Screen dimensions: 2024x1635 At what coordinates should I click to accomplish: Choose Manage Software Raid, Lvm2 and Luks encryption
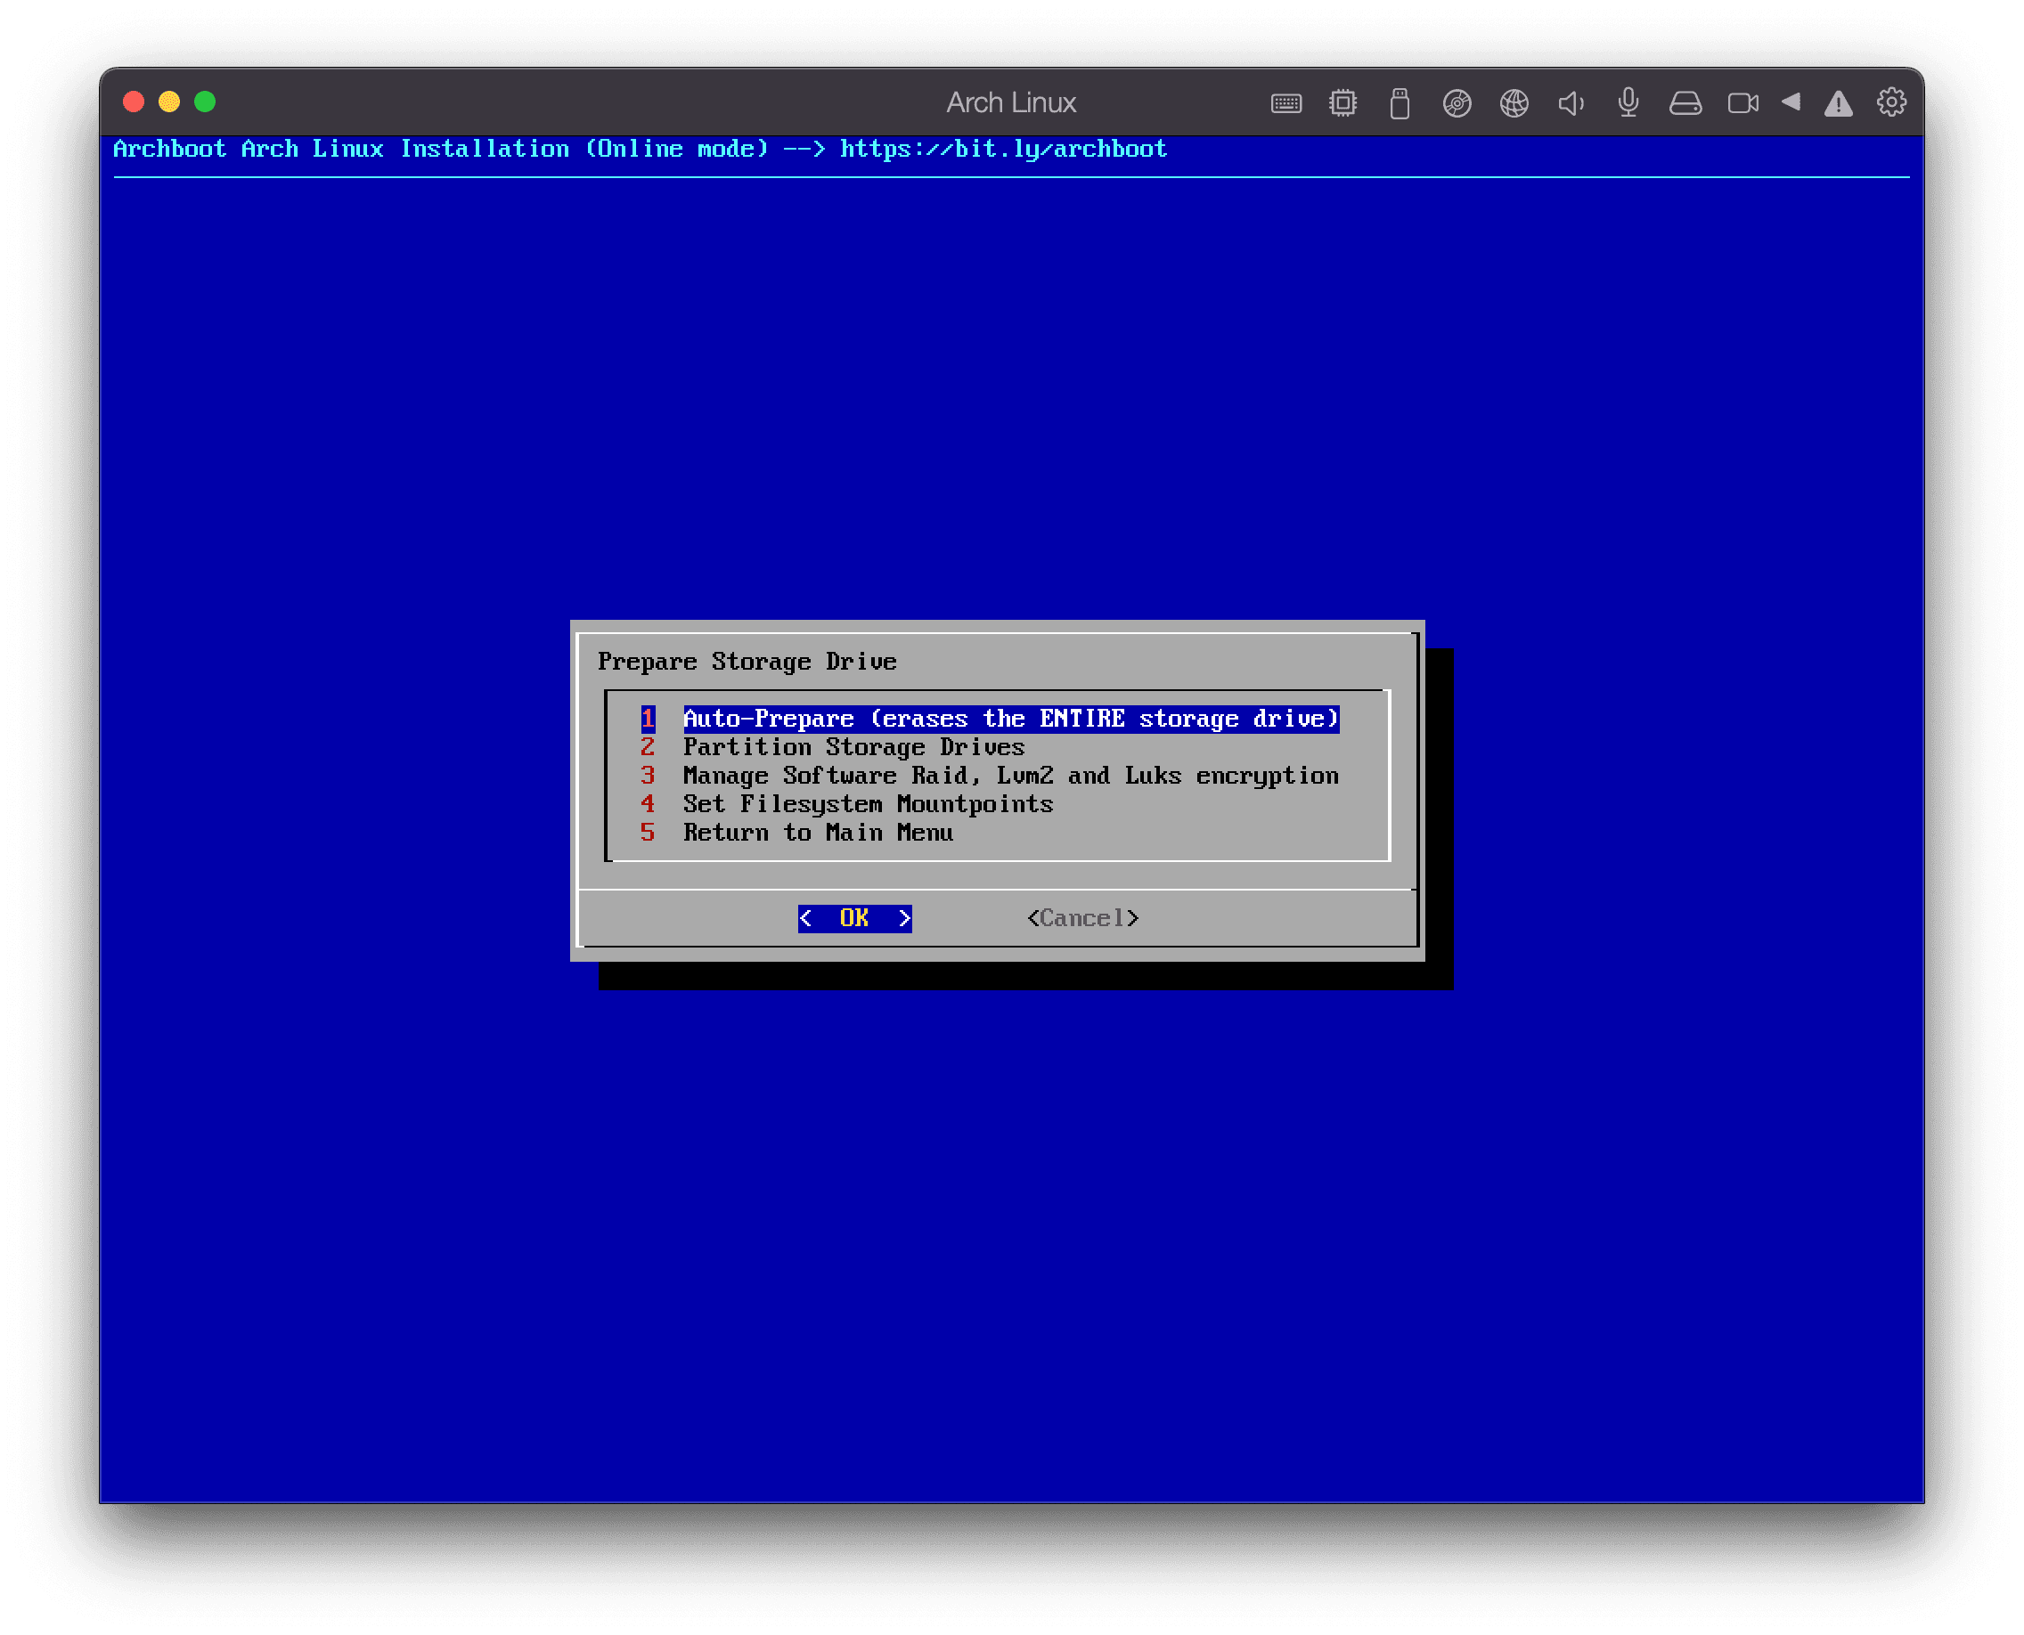tap(990, 775)
